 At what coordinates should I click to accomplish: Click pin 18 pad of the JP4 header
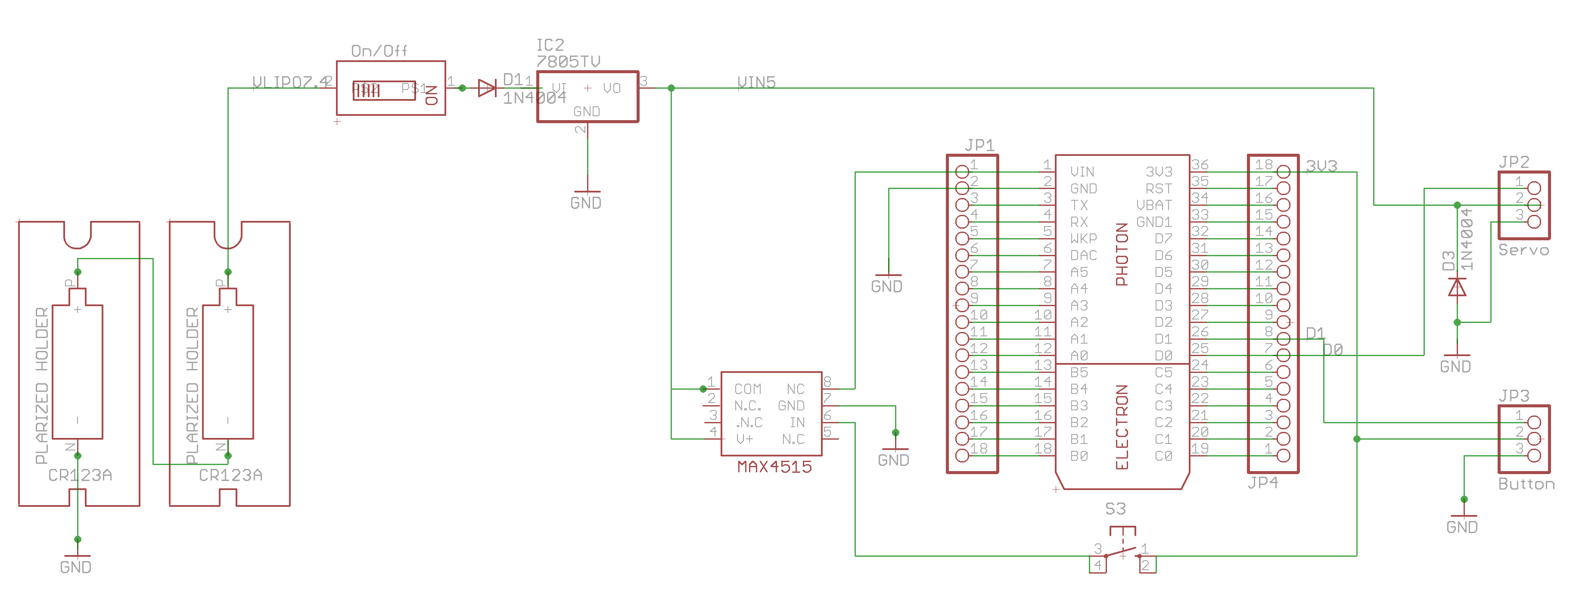(x=1284, y=171)
